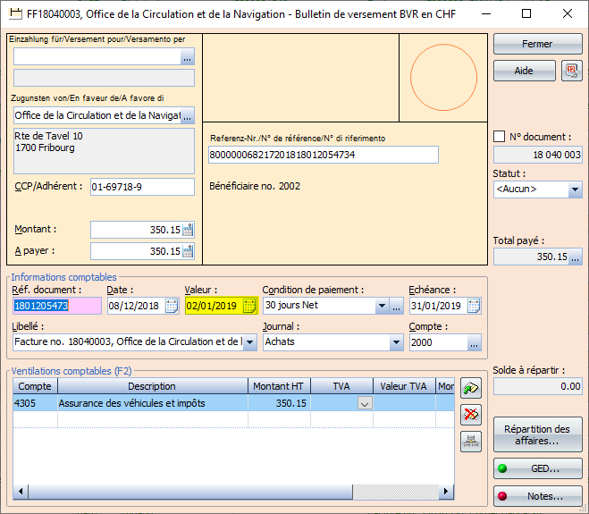589x514 pixels.
Task: Click the Description column header
Action: tap(152, 386)
